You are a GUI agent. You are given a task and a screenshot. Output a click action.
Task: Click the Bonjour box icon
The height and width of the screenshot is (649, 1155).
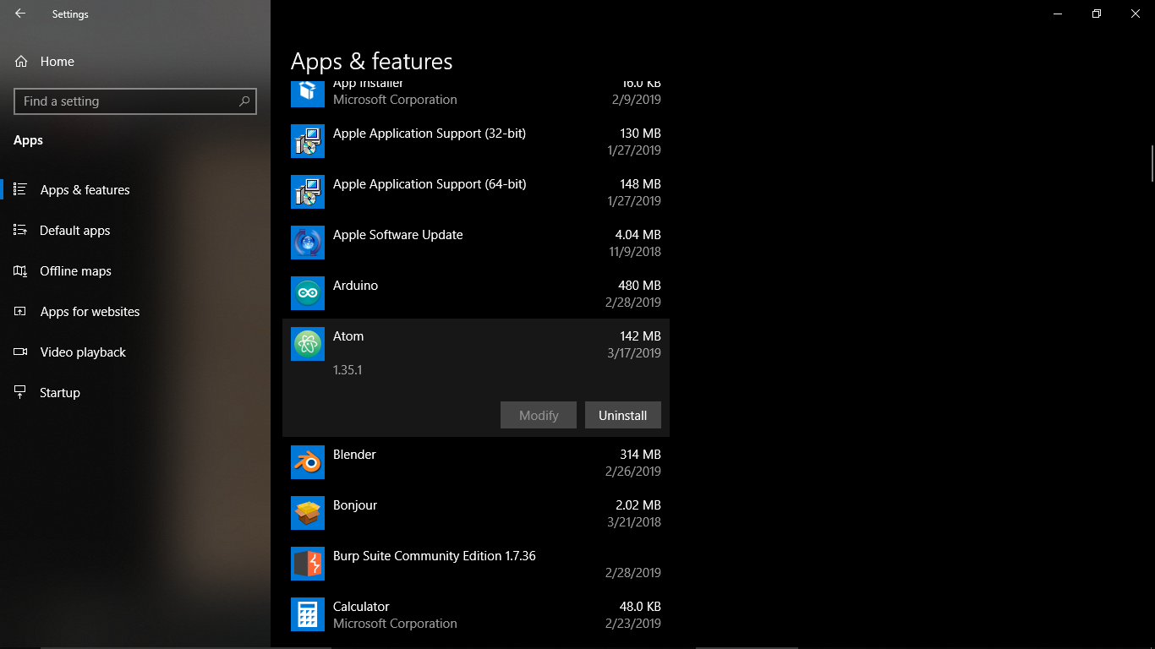coord(308,513)
